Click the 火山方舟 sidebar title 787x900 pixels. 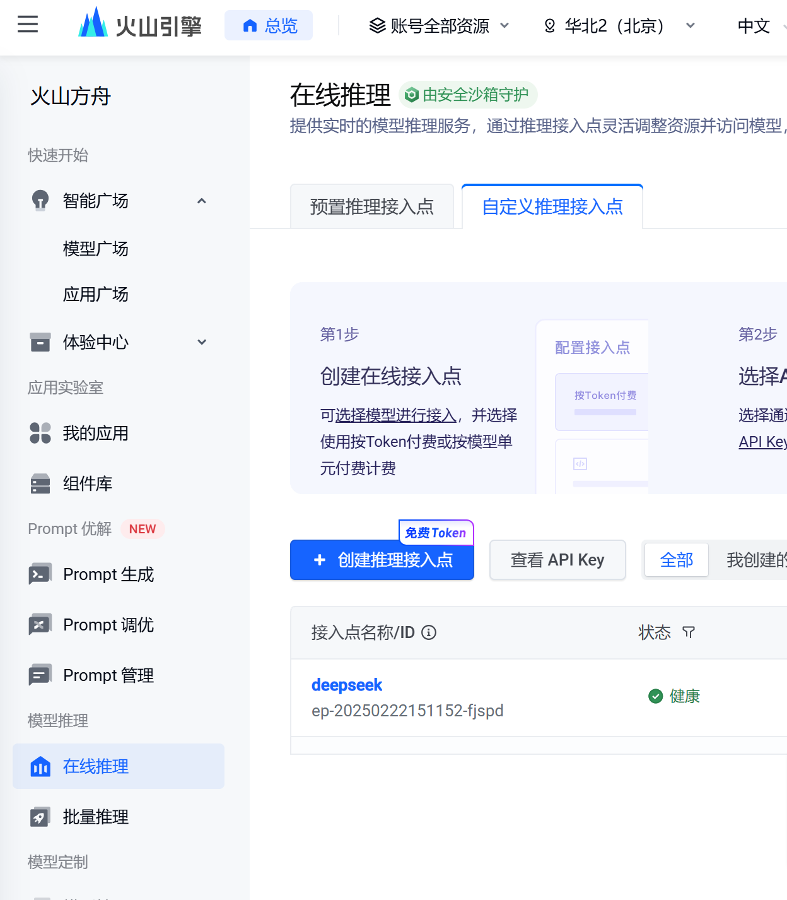[71, 97]
